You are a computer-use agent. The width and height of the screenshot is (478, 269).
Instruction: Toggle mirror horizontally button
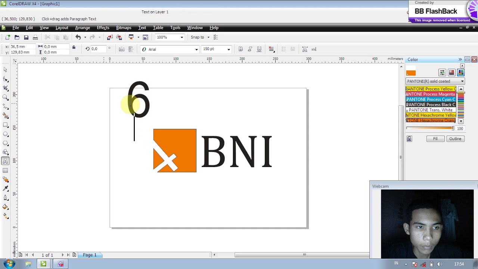[x=121, y=49]
